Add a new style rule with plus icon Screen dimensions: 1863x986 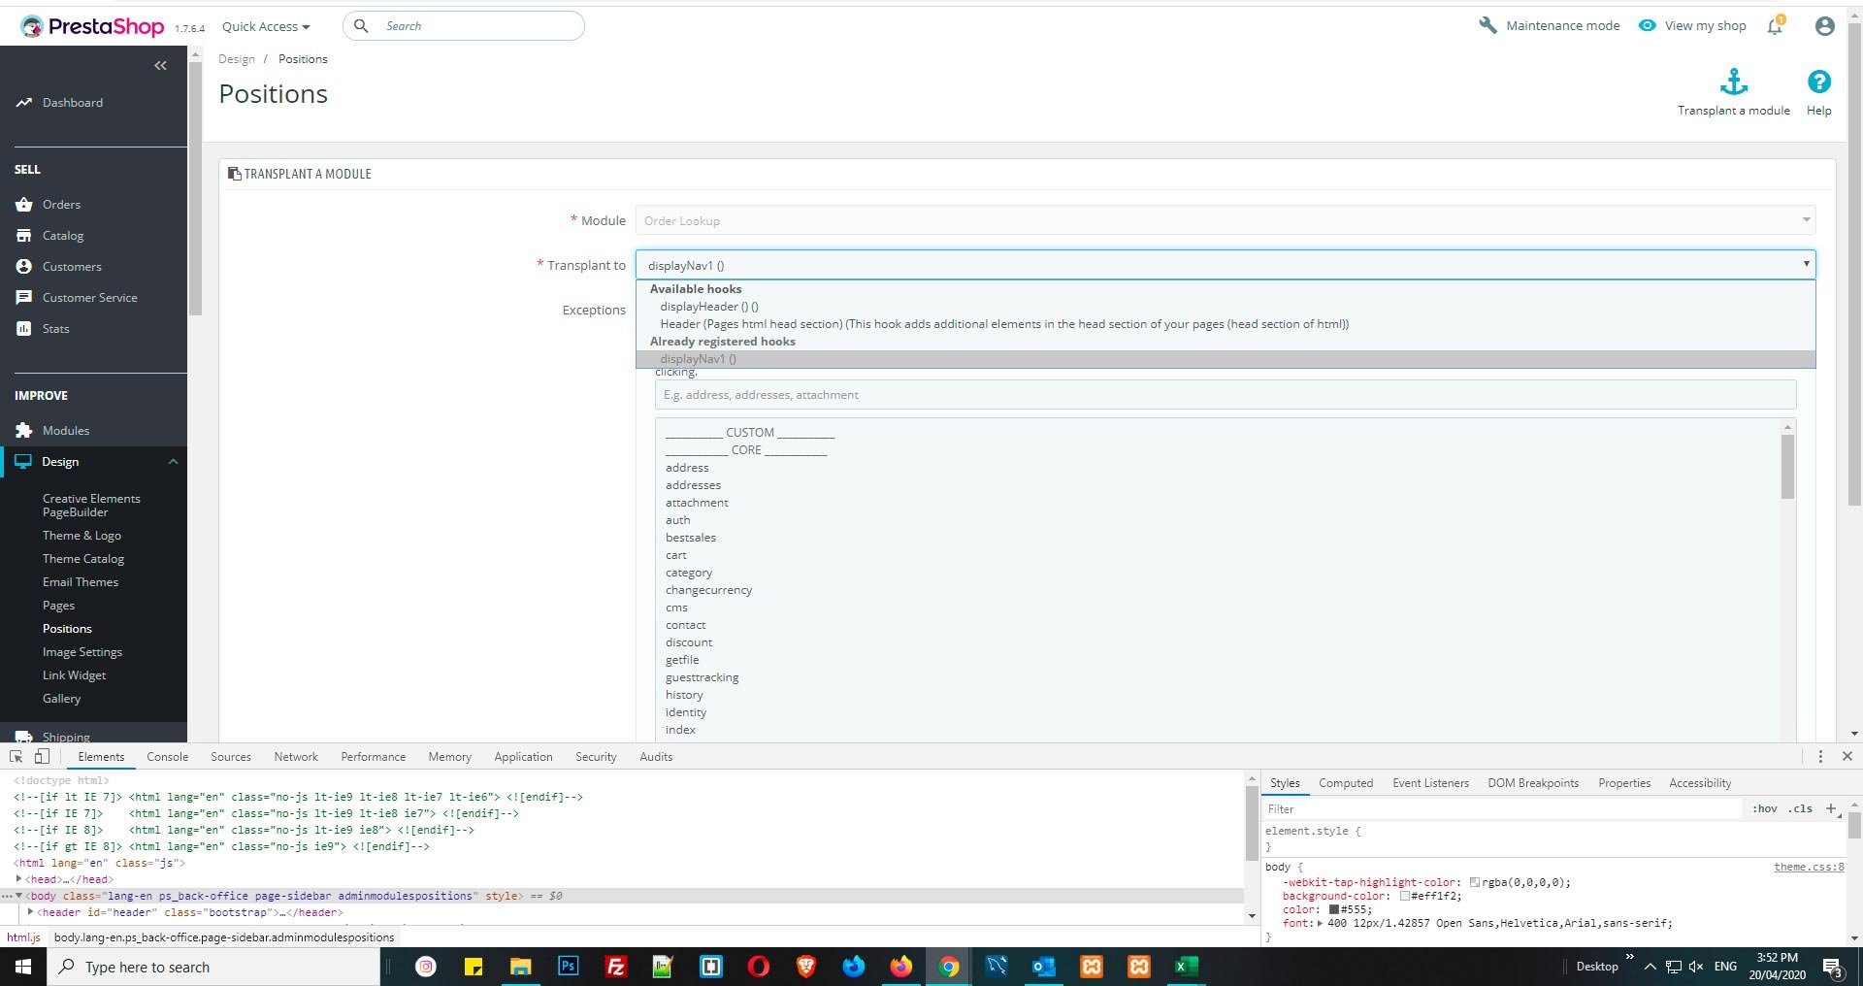(1831, 808)
